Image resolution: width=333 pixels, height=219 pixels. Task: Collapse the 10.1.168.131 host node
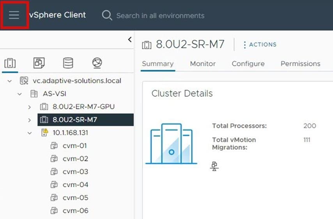30,133
